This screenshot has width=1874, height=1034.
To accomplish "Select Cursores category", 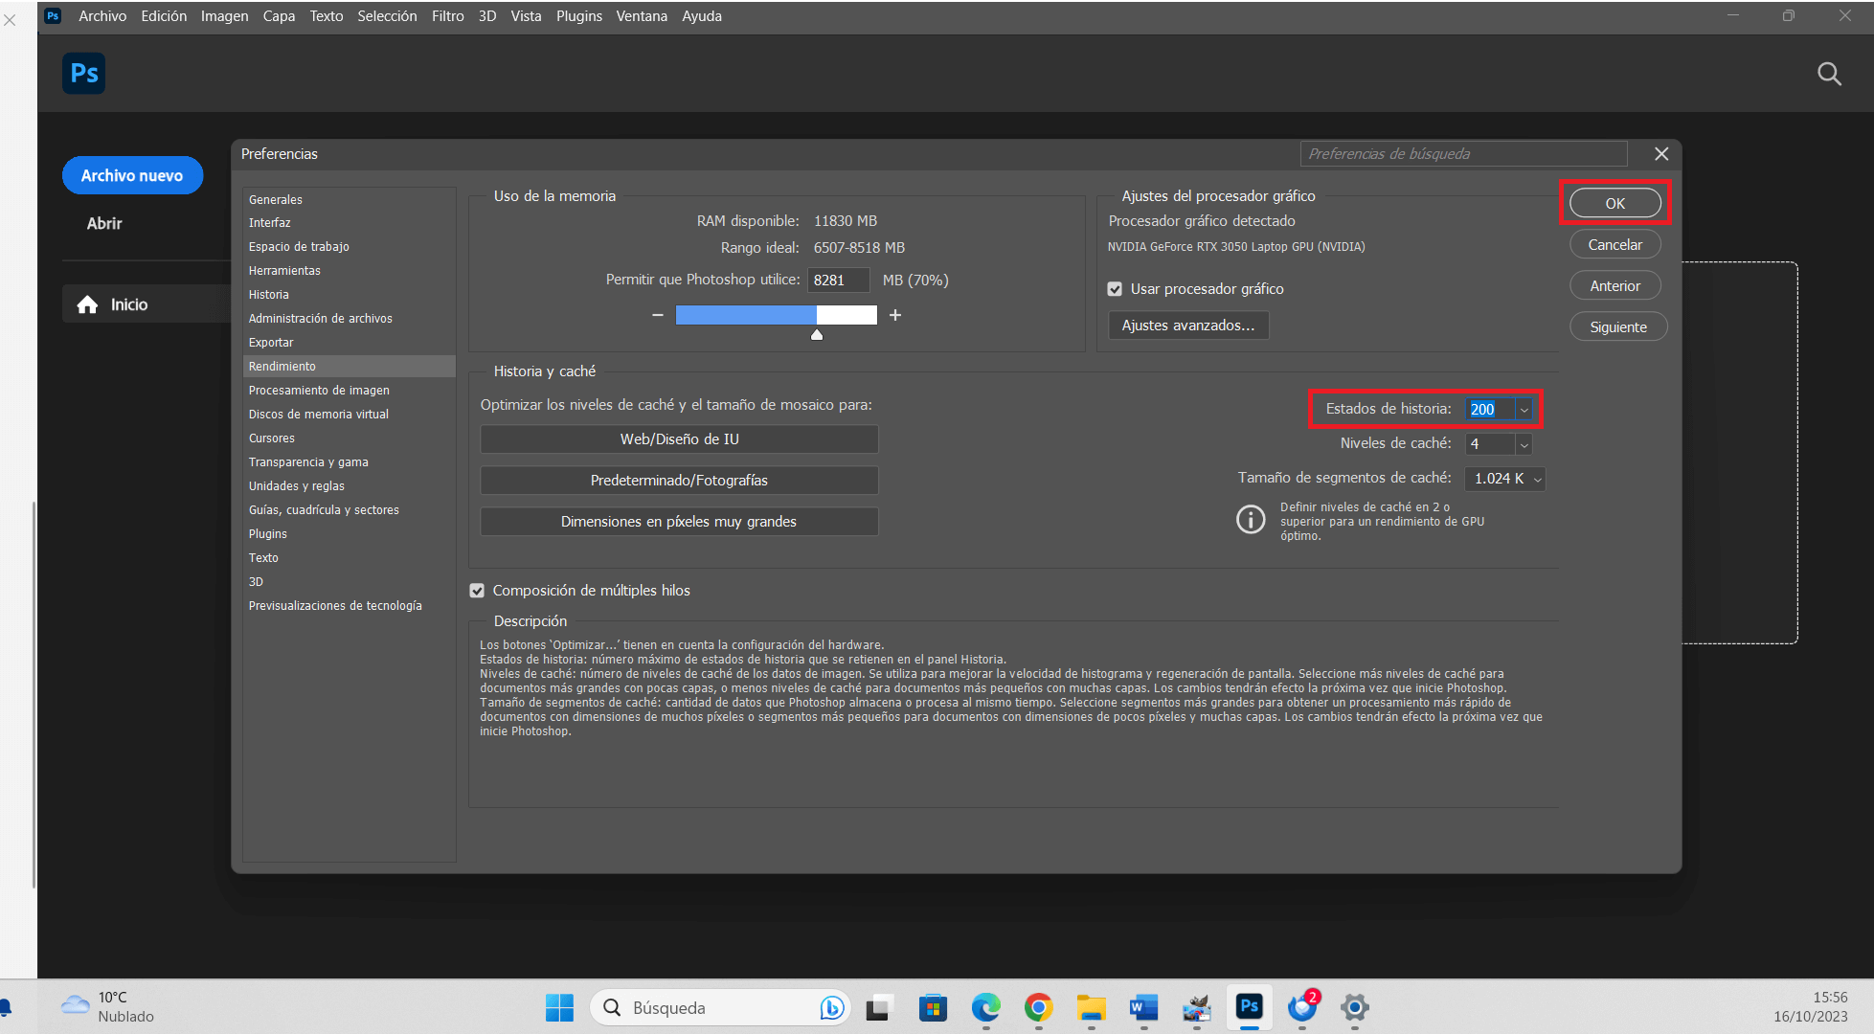I will (x=272, y=438).
